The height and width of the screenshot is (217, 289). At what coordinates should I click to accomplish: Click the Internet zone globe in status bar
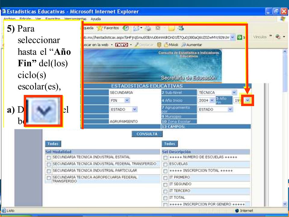tap(237, 211)
